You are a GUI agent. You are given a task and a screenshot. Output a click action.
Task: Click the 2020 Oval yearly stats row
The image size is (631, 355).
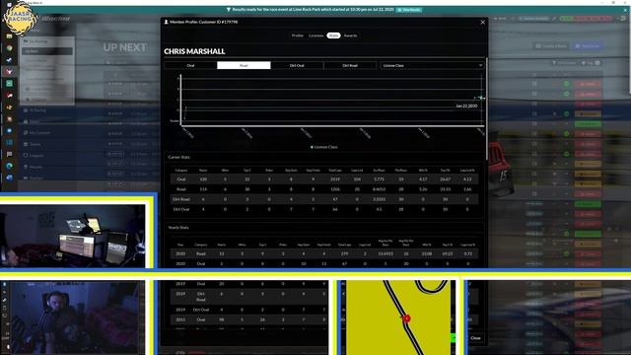click(324, 263)
